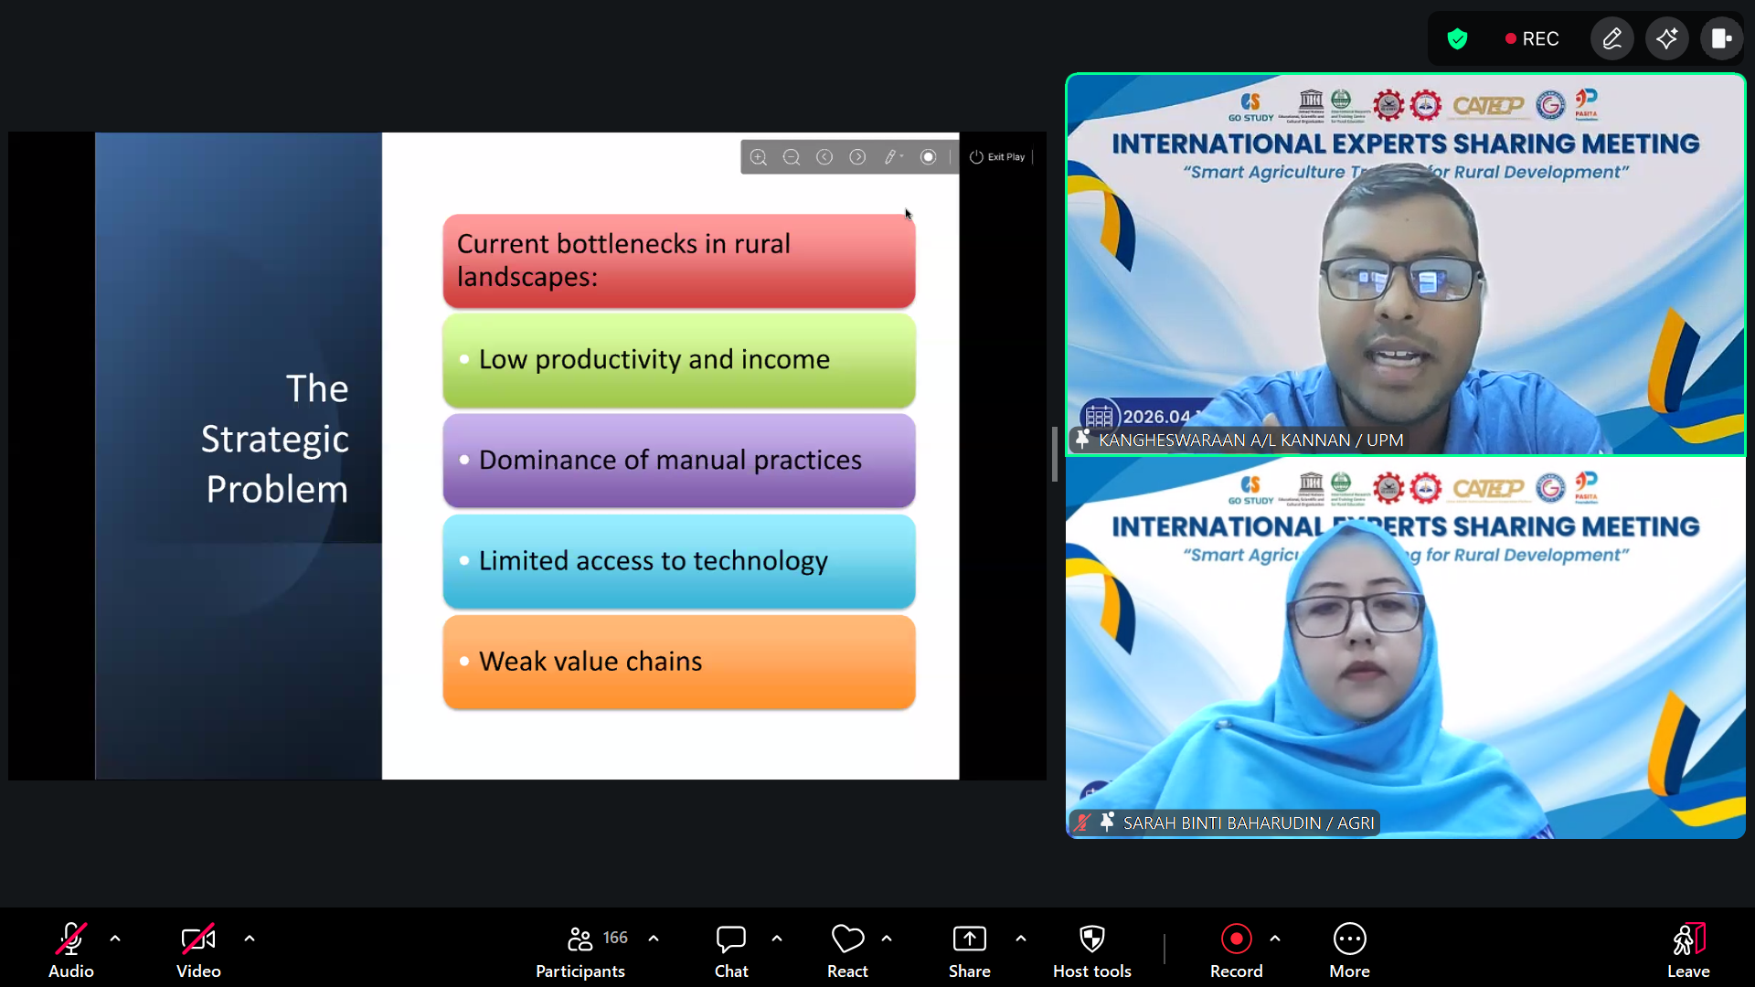Click the annotate pencil icon top right
This screenshot has height=987, width=1755.
tap(1611, 39)
